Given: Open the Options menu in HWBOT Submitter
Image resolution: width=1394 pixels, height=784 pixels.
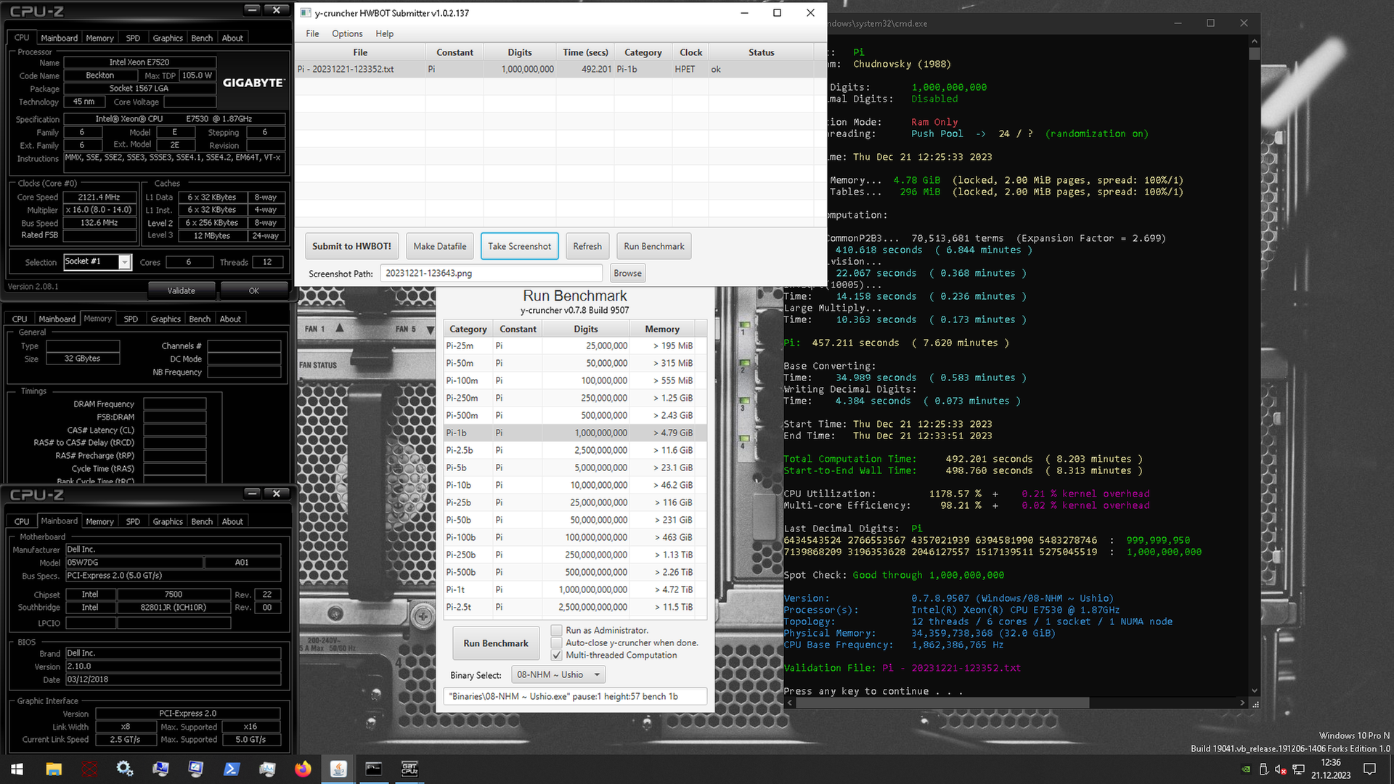Looking at the screenshot, I should 347,33.
